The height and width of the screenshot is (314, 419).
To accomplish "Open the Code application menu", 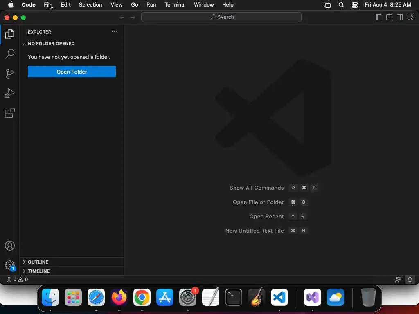I will click(x=29, y=5).
